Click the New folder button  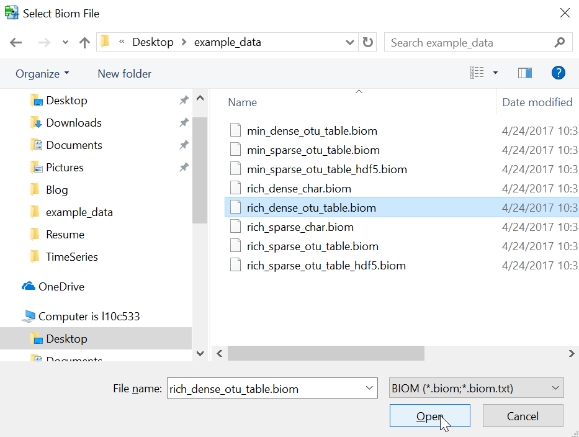(124, 73)
